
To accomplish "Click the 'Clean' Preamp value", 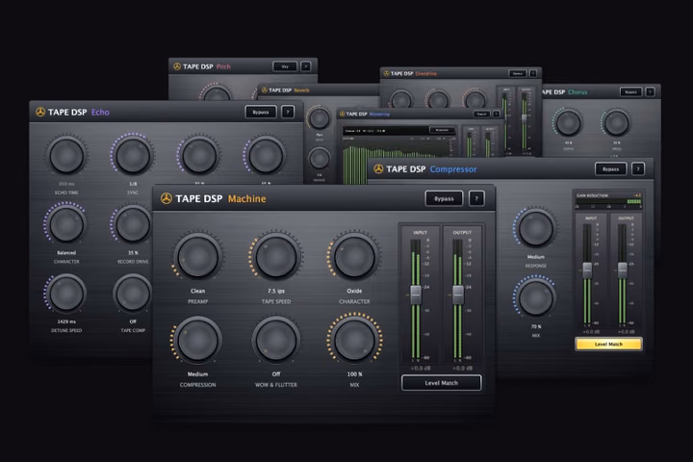I will coord(197,291).
